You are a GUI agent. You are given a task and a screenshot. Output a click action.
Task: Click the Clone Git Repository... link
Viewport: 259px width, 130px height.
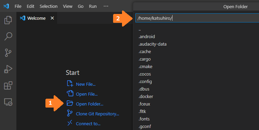pyautogui.click(x=97, y=114)
